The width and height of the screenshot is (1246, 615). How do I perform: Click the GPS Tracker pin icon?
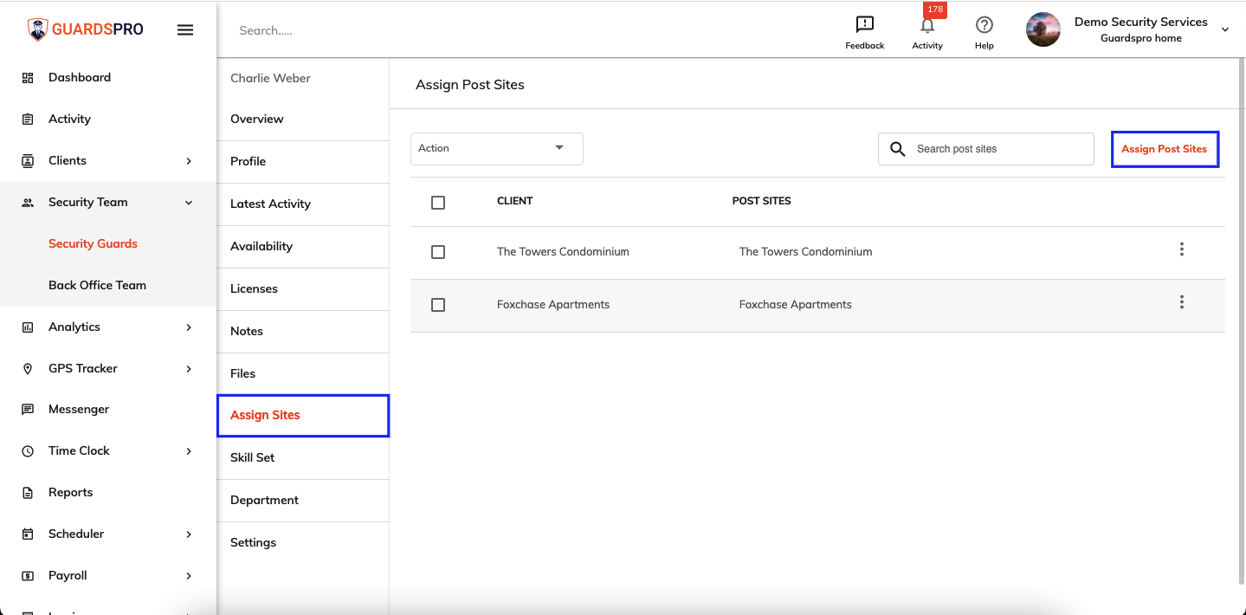[x=28, y=369]
